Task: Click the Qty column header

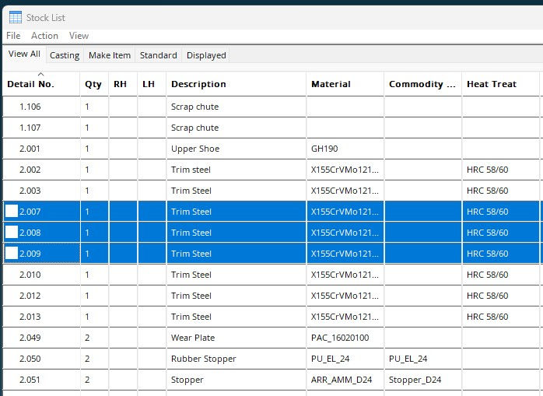Action: click(x=93, y=84)
